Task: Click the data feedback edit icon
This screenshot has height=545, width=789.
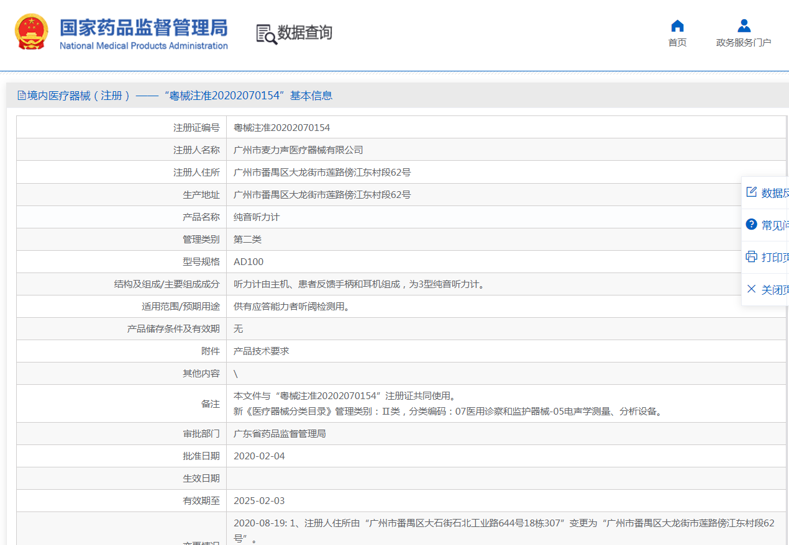Action: coord(751,192)
